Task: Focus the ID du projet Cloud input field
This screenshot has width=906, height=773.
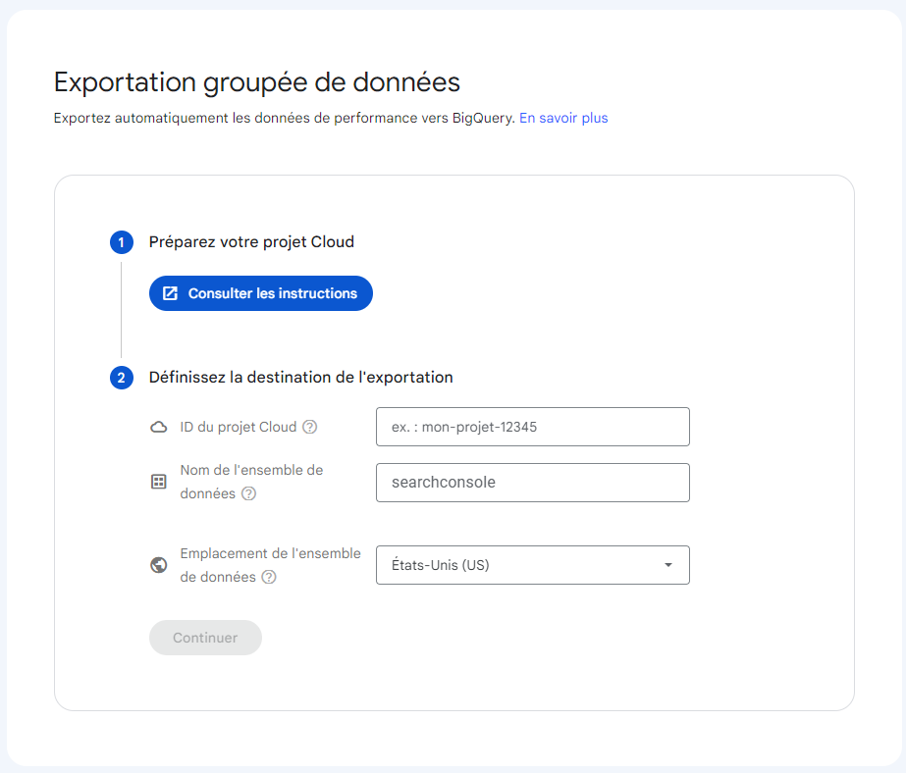Action: [532, 427]
